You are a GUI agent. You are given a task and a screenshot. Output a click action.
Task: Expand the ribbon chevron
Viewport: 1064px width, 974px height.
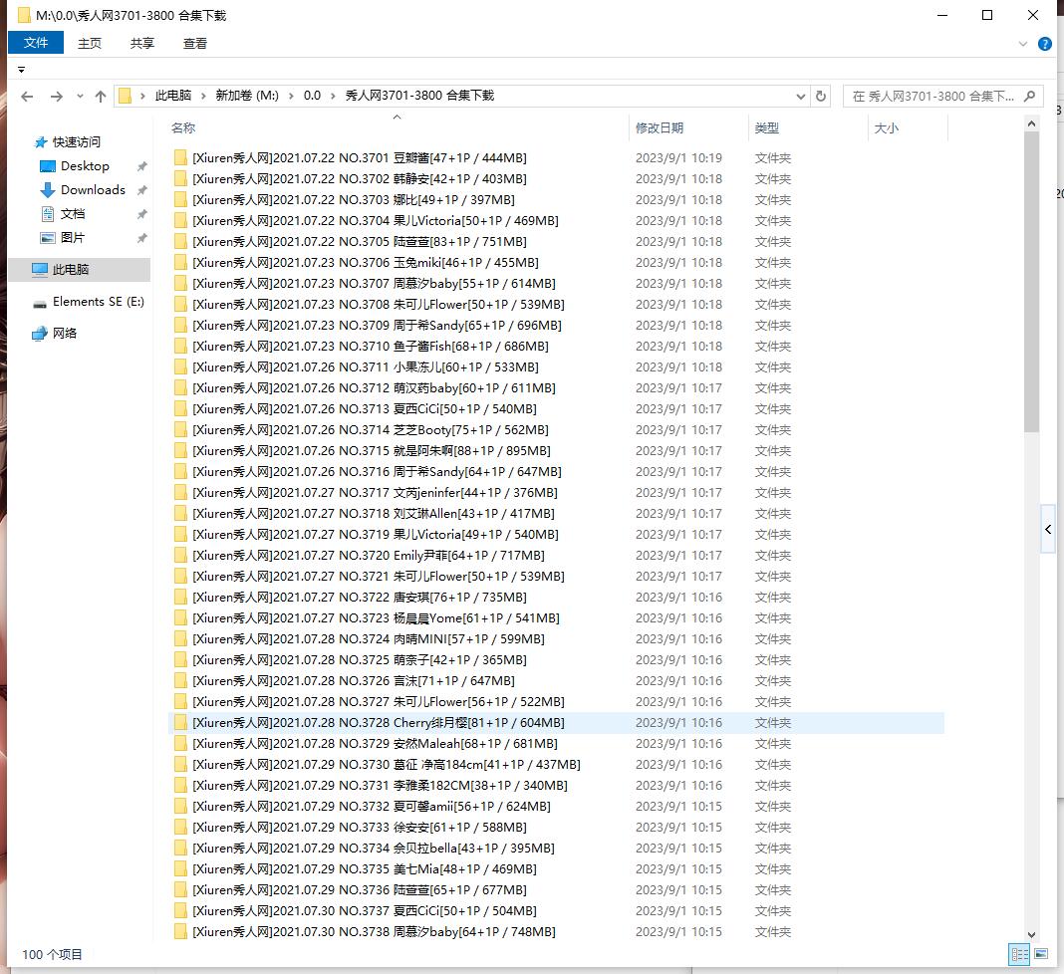coord(1023,44)
